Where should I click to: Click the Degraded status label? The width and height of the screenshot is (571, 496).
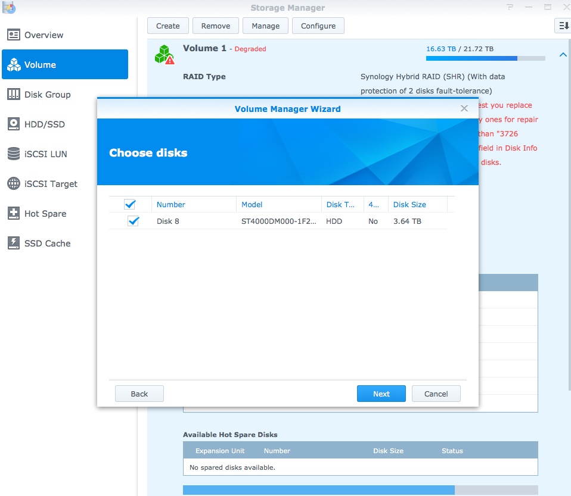[x=250, y=49]
